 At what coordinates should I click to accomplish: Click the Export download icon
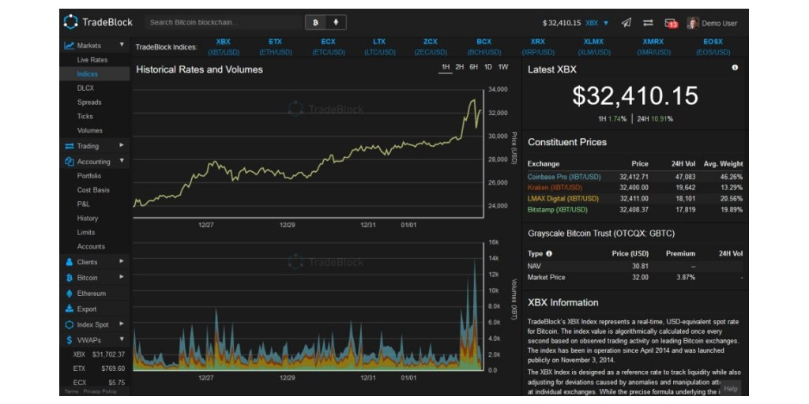coord(70,309)
